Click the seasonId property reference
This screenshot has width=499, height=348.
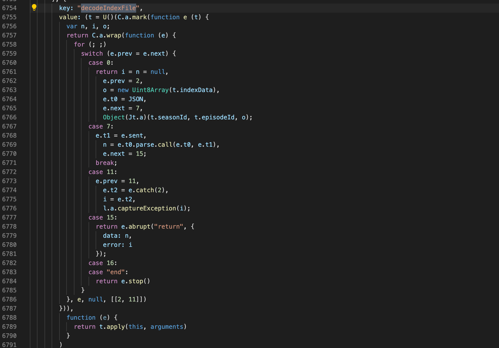coord(172,117)
